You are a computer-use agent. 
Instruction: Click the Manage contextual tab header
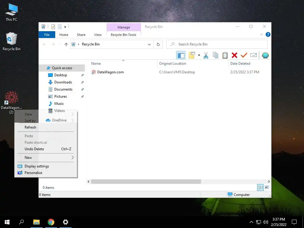click(124, 27)
